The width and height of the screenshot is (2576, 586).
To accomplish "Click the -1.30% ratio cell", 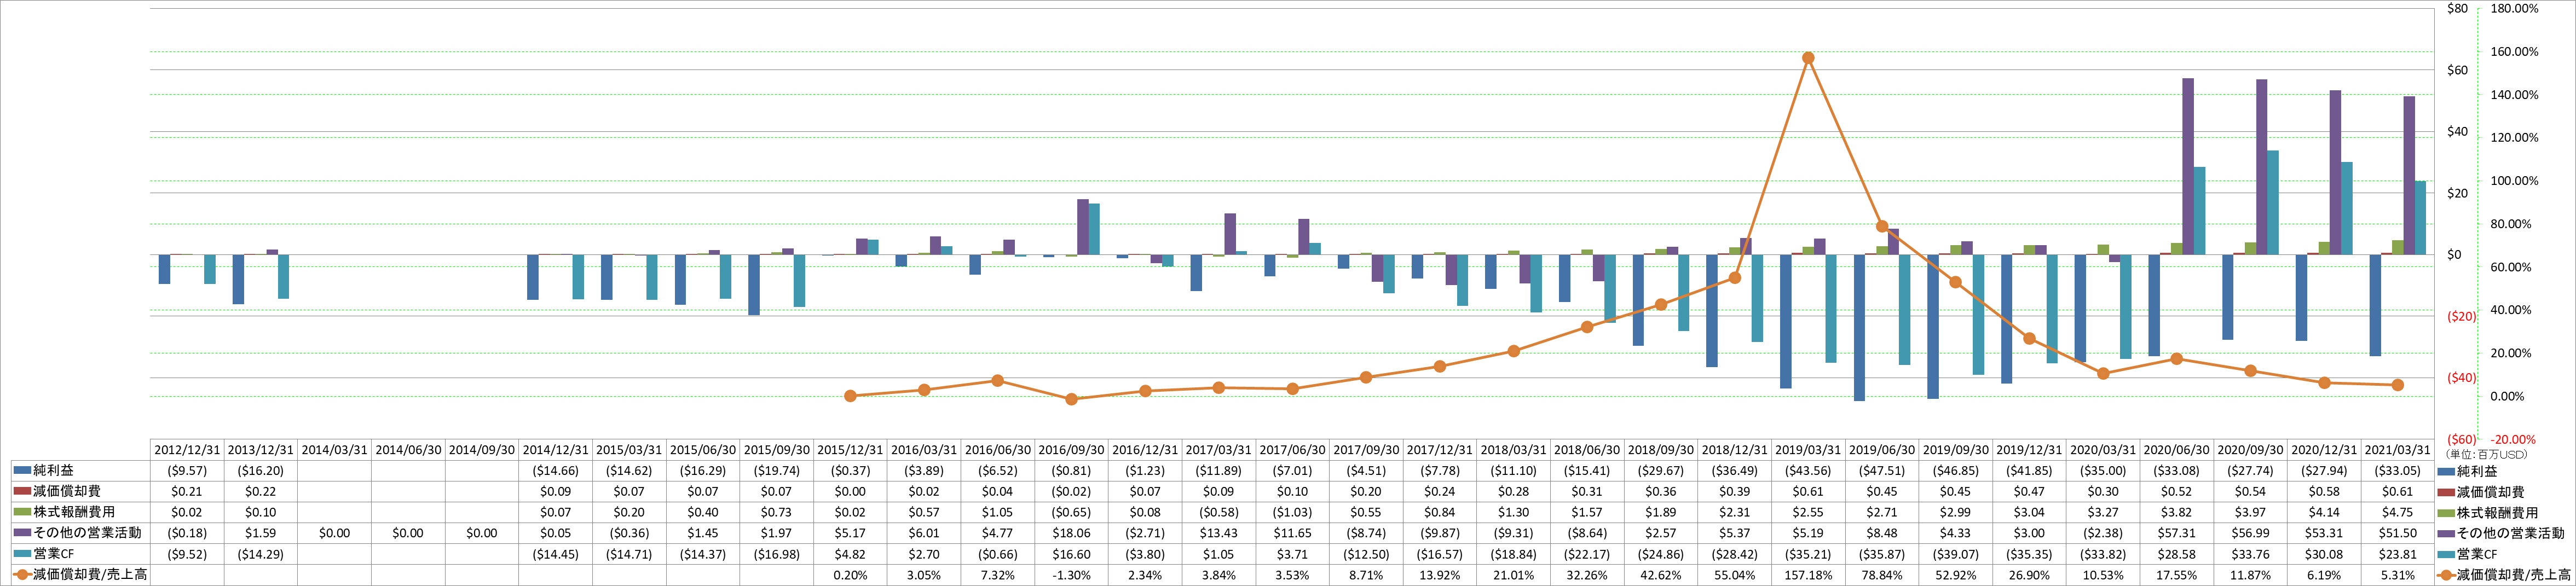I will [1072, 575].
